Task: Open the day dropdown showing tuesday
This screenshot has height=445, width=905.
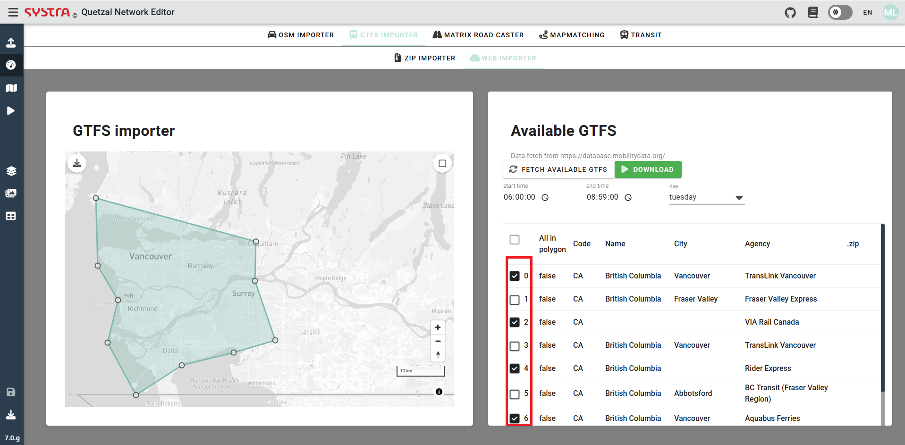Action: tap(707, 197)
